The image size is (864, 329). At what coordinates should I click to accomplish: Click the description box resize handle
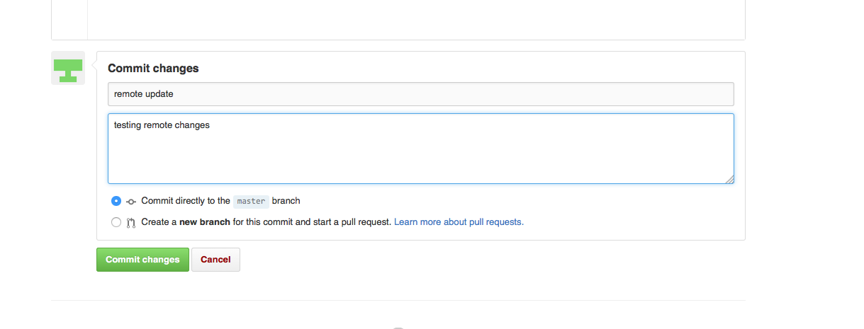point(729,179)
